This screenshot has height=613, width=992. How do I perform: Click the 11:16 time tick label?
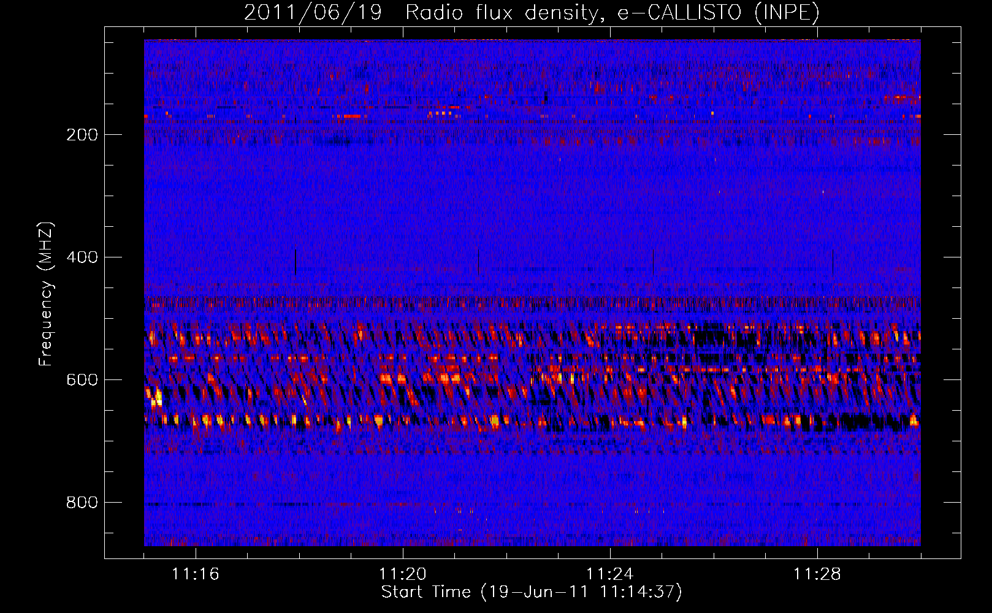tap(196, 574)
